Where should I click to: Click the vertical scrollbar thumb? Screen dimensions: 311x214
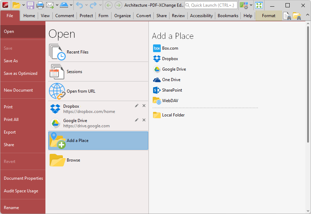click(308, 84)
